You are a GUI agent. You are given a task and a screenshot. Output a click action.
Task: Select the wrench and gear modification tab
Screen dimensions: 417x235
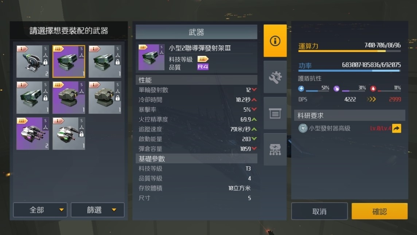[x=275, y=77]
